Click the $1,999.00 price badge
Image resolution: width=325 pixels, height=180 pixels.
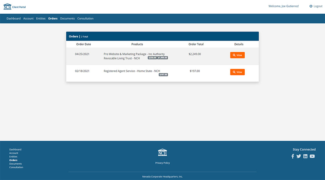click(162, 58)
